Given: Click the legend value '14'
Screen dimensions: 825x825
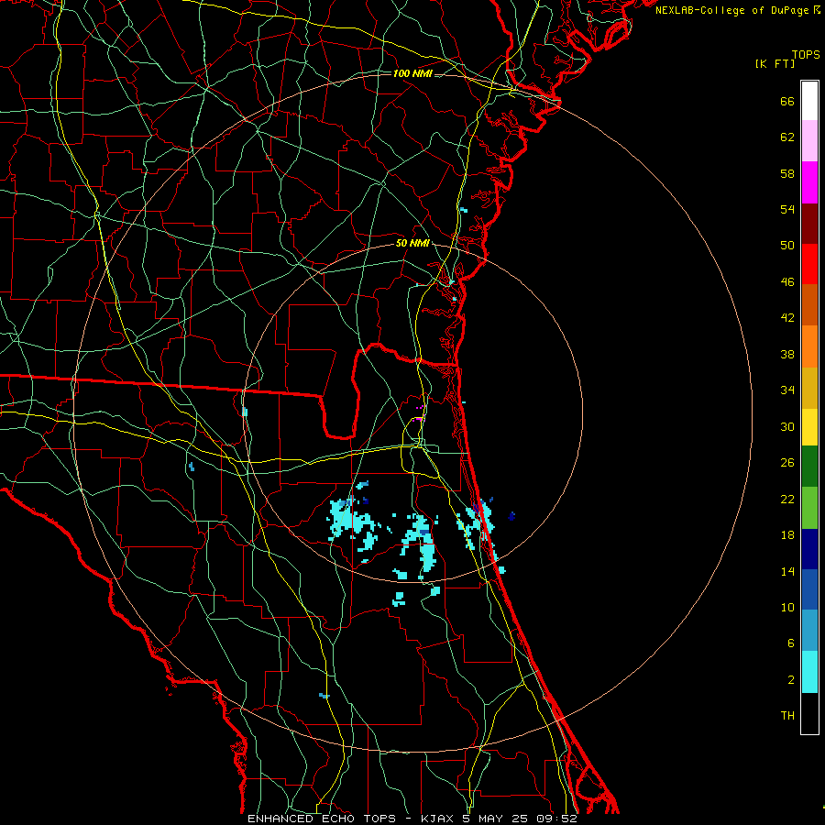Looking at the screenshot, I should pyautogui.click(x=787, y=572).
